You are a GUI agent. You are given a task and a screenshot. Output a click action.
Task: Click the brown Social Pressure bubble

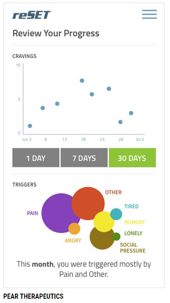pyautogui.click(x=101, y=240)
